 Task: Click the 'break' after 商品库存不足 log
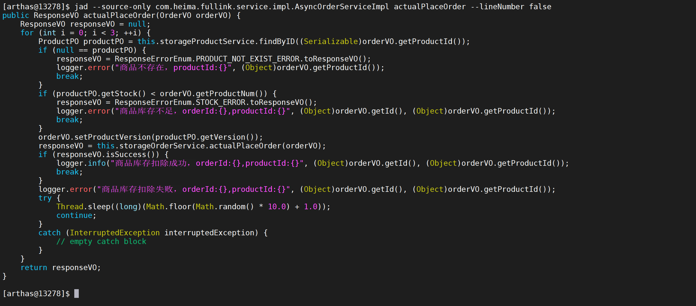pyautogui.click(x=68, y=120)
